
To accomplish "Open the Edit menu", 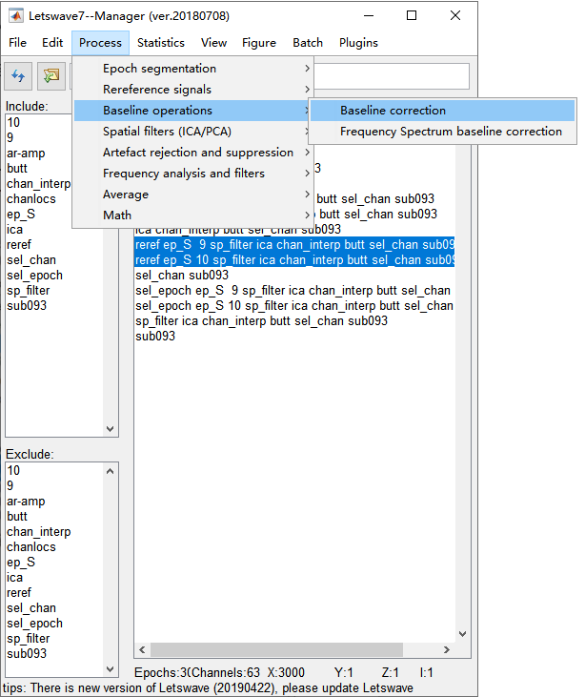I will point(52,43).
